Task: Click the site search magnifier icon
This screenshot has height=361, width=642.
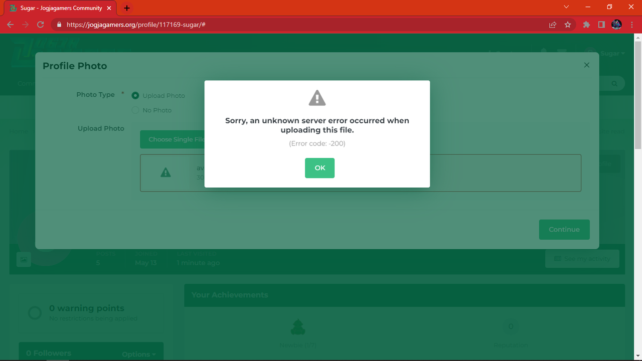Action: tap(614, 84)
